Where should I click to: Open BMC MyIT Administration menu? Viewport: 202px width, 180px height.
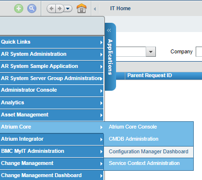click(x=51, y=151)
